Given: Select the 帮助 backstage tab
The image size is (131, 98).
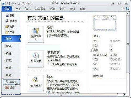Looking at the screenshot, I should pyautogui.click(x=8, y=75).
